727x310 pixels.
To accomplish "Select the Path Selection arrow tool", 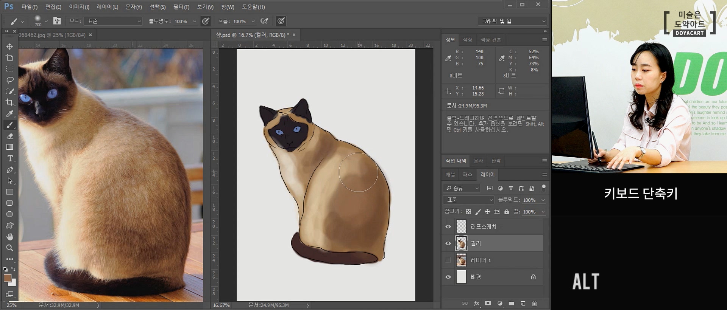I will [x=10, y=181].
